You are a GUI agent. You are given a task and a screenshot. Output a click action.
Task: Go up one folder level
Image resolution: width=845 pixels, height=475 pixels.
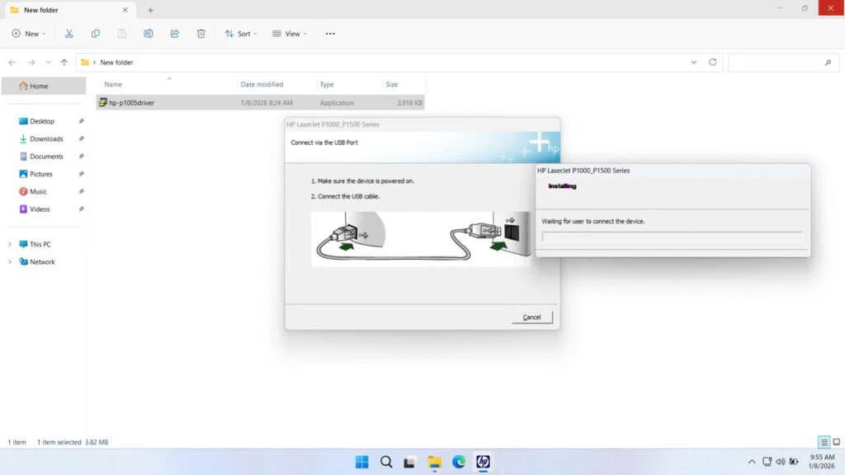coord(63,62)
